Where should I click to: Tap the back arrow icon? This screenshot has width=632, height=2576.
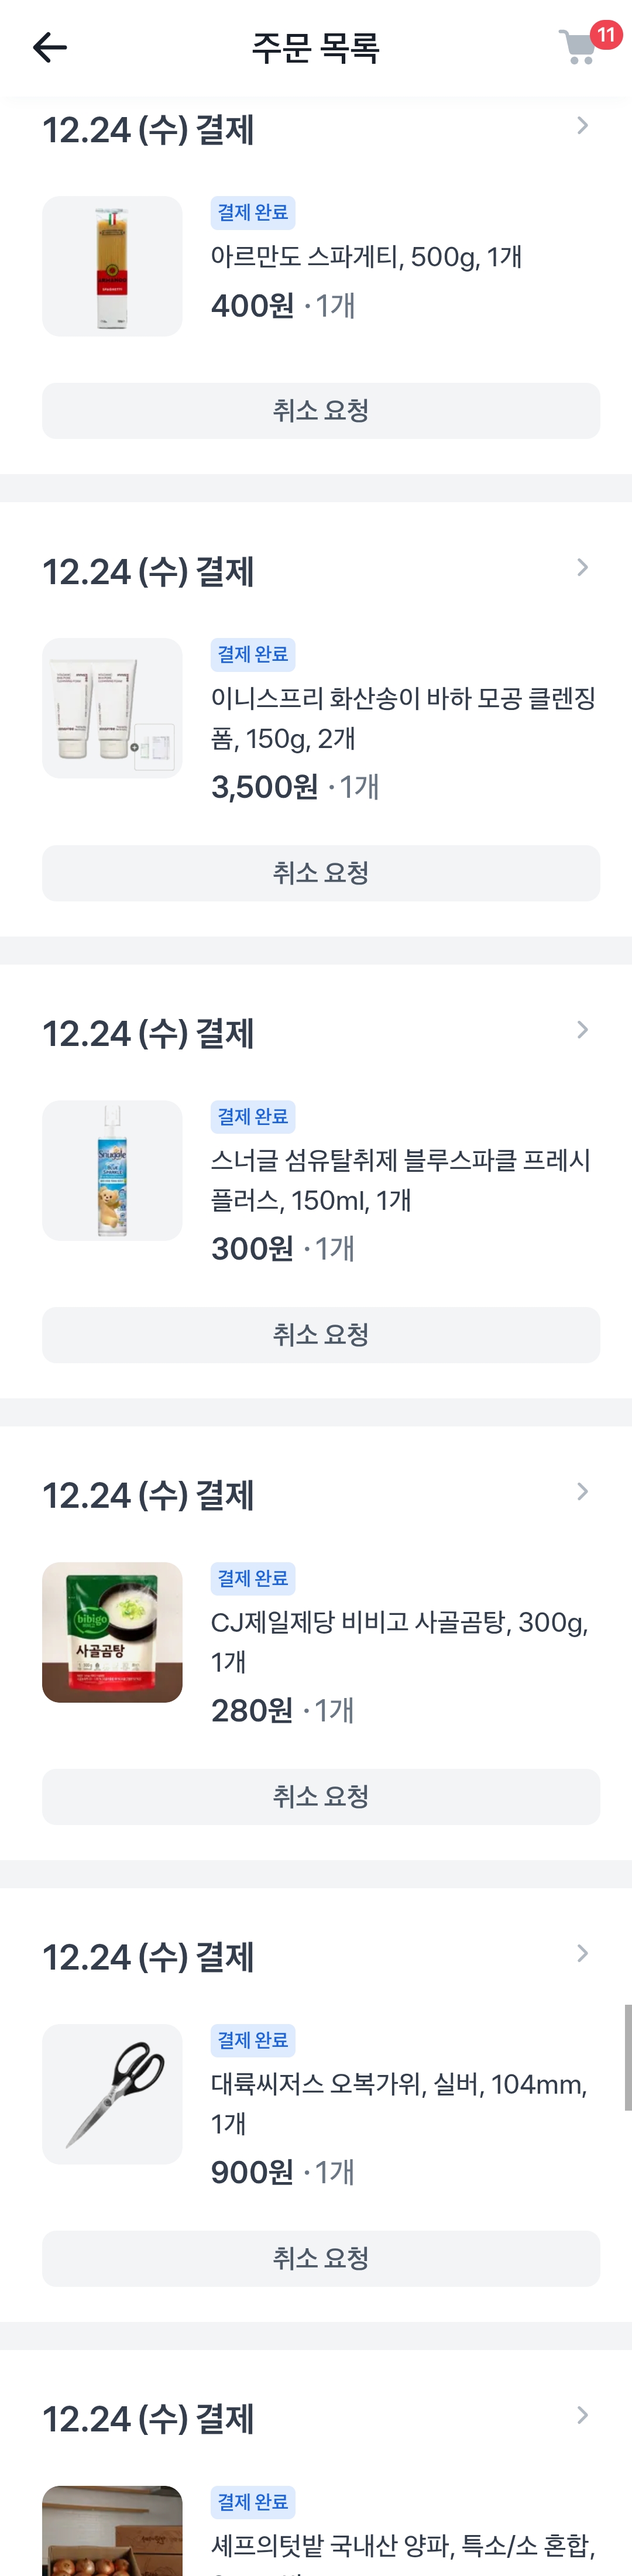49,47
